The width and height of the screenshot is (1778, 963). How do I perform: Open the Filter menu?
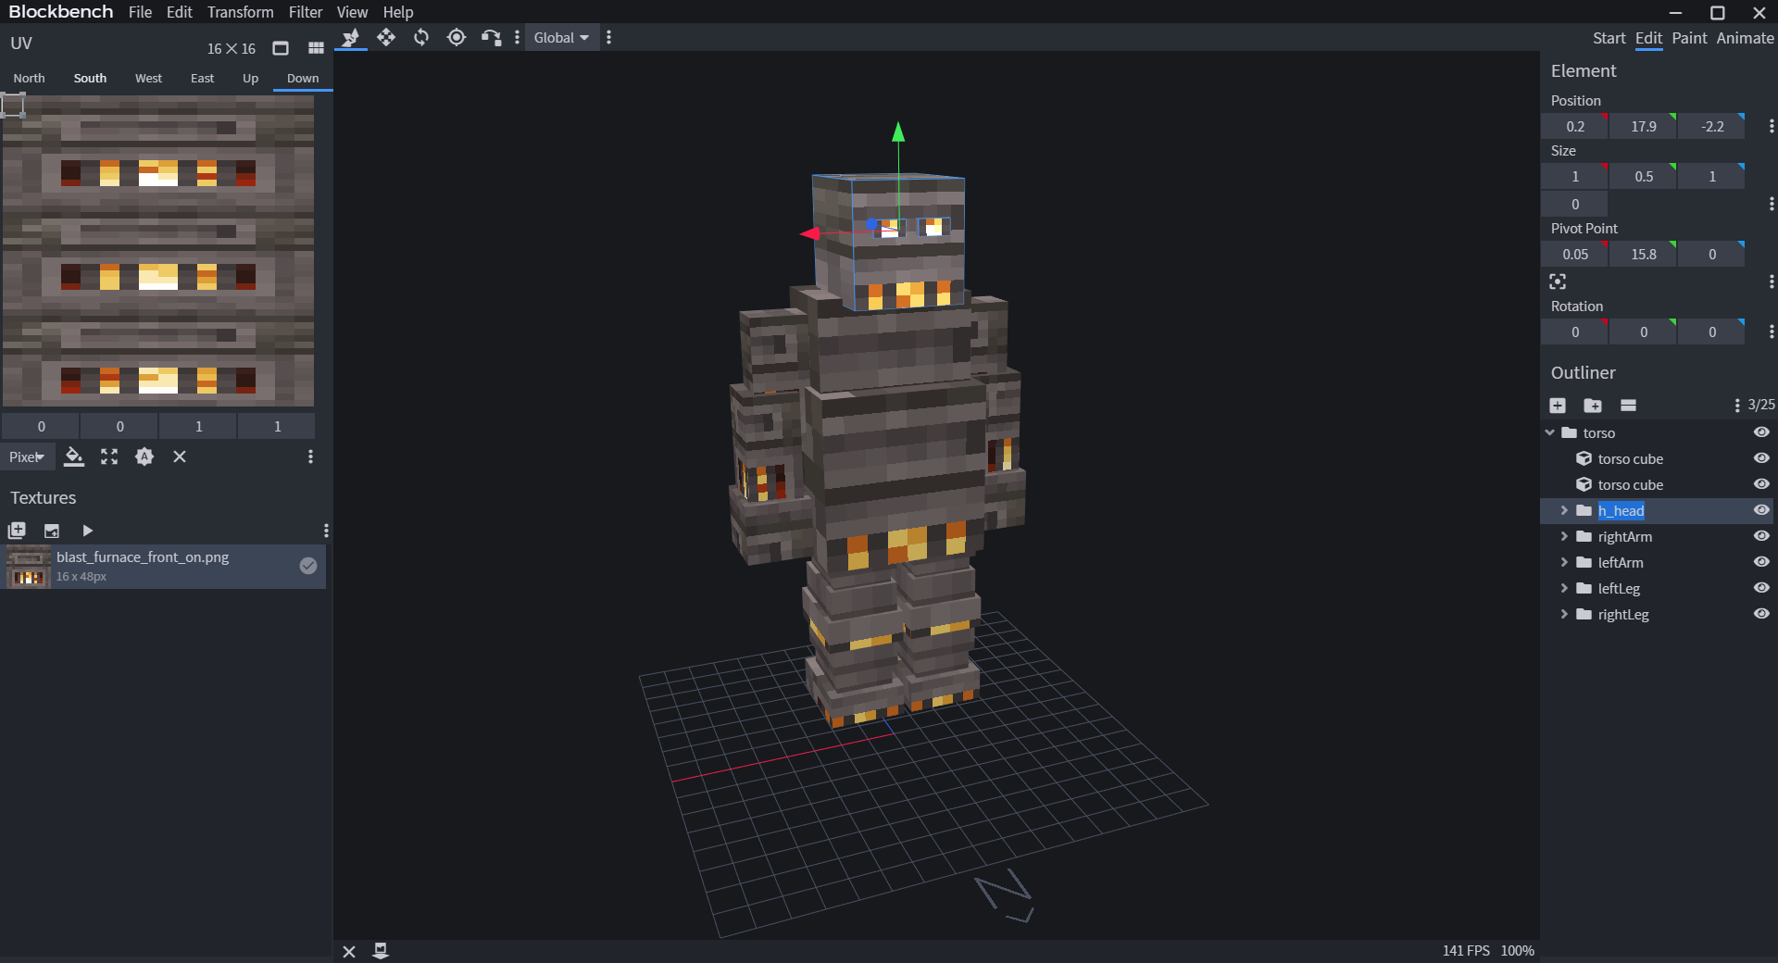pos(306,12)
